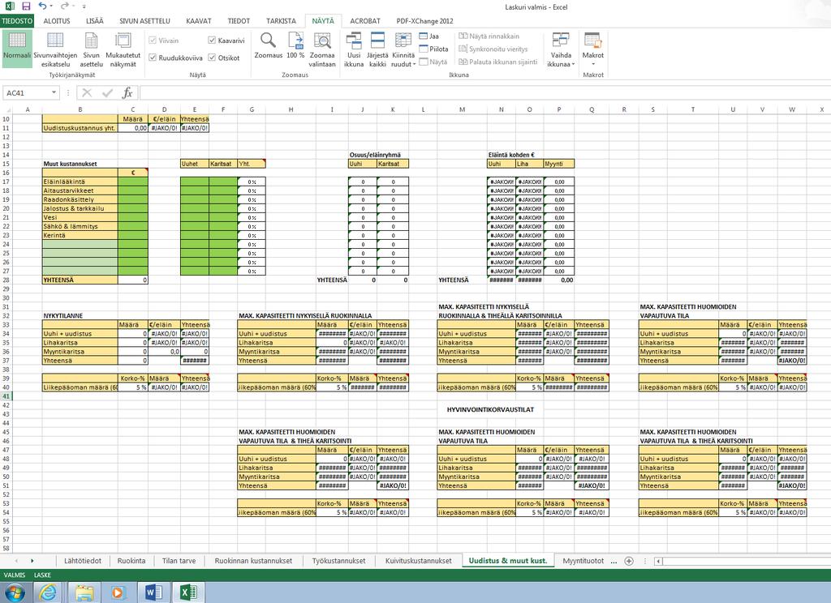
Task: Click the formula cancel X icon
Action: coord(87,92)
